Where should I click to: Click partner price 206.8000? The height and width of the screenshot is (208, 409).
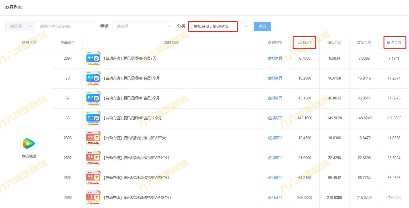click(305, 197)
